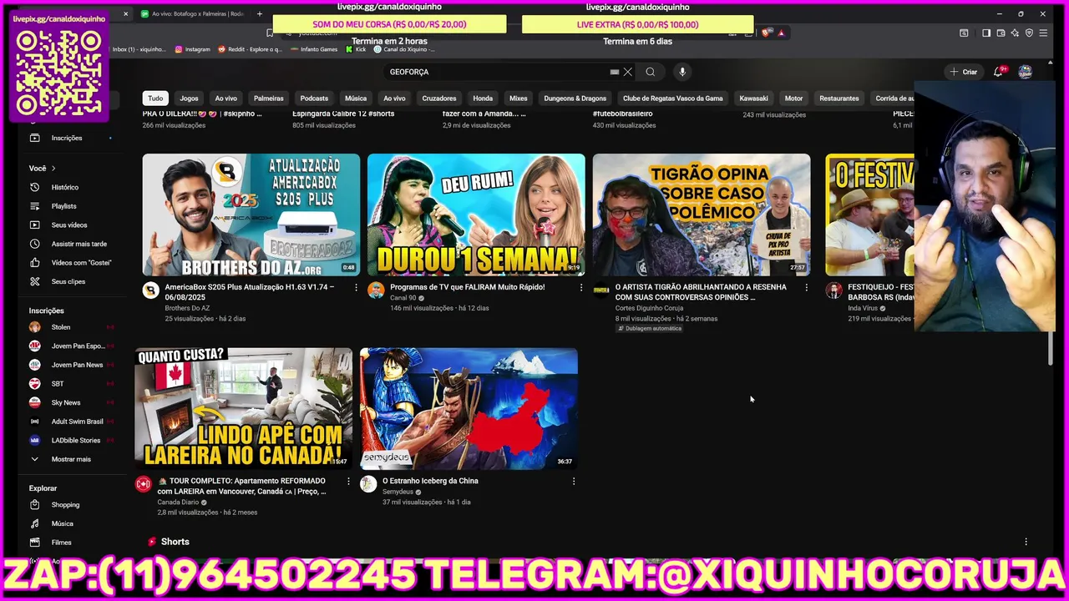The height and width of the screenshot is (601, 1069).
Task: Open Instagram bookmark in bookmarks bar
Action: coord(192,49)
